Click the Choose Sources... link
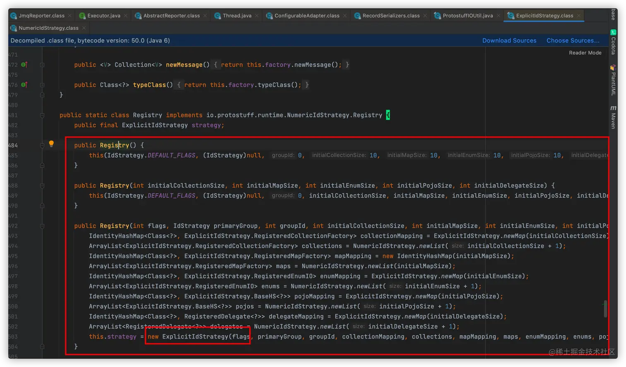 pyautogui.click(x=573, y=41)
